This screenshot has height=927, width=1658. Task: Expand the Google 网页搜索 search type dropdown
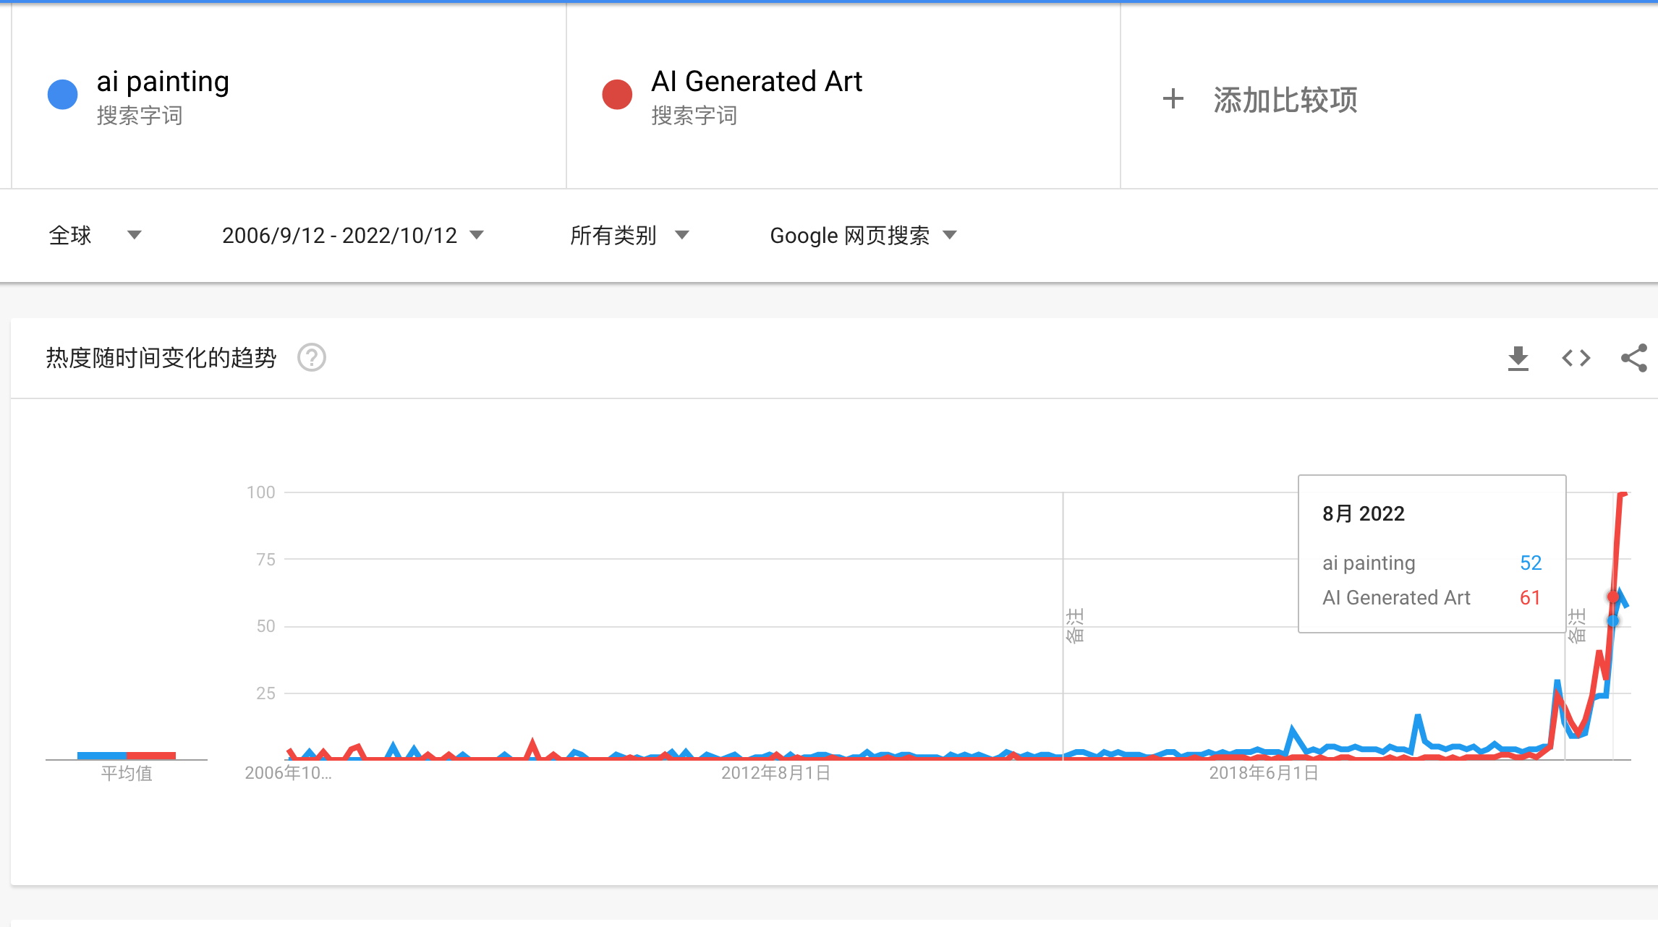[863, 236]
